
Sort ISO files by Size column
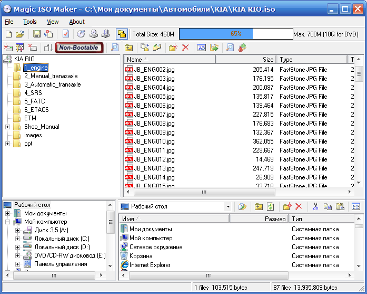(x=246, y=60)
